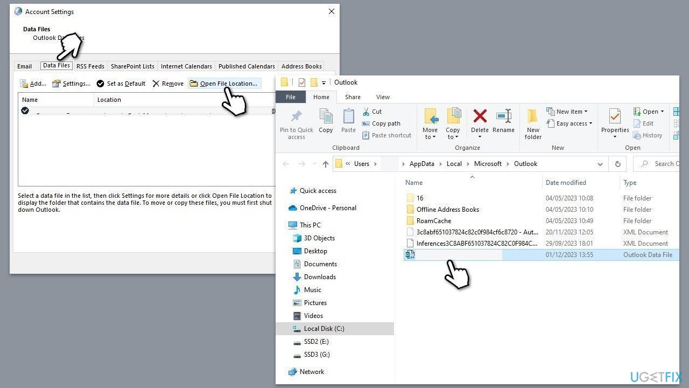The image size is (689, 388).
Task: Expand address bar history dropdown
Action: pyautogui.click(x=600, y=164)
